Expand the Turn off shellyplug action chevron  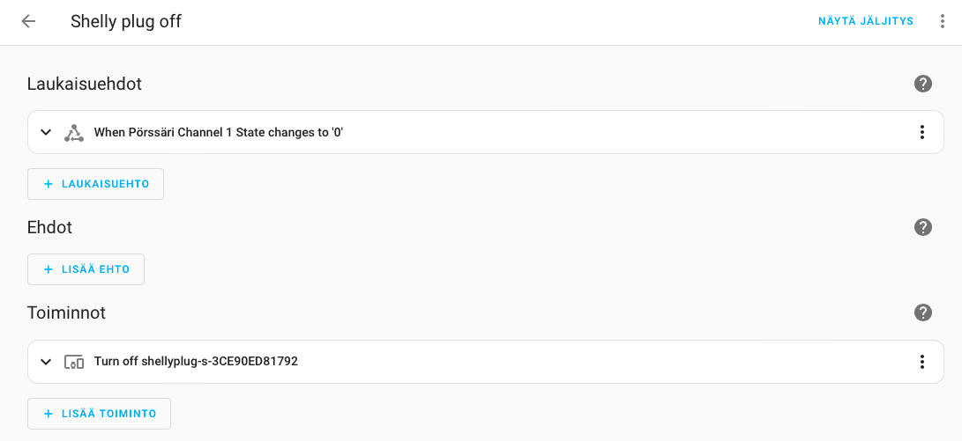46,362
